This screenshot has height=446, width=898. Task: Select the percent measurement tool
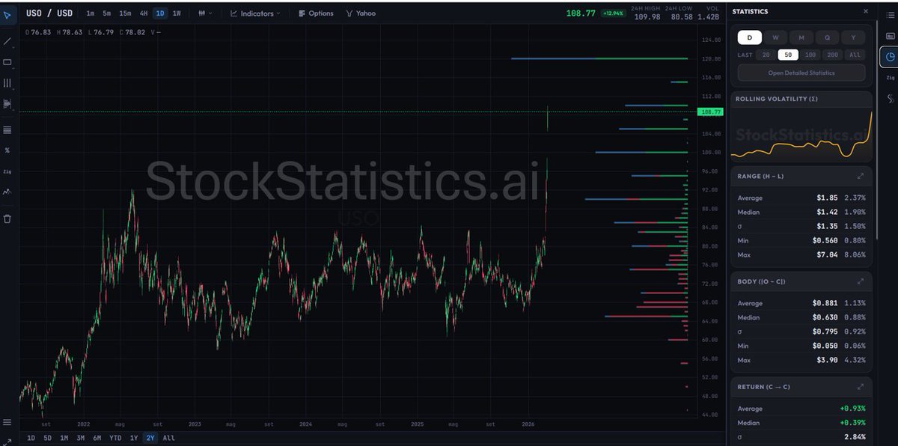[7, 150]
